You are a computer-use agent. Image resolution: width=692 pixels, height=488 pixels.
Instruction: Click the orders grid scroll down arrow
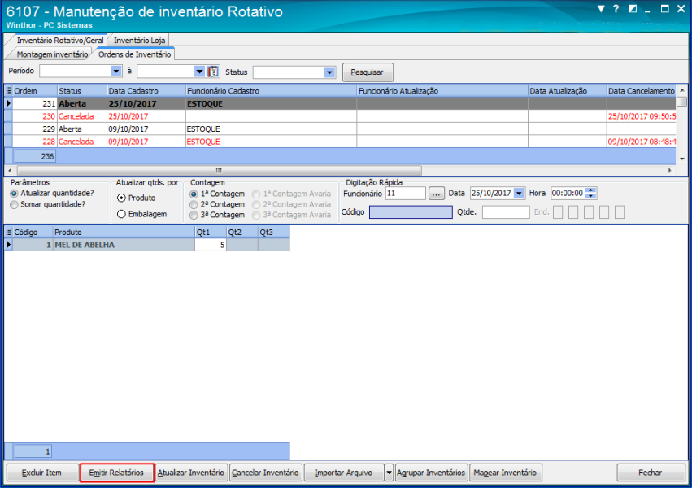(682, 159)
